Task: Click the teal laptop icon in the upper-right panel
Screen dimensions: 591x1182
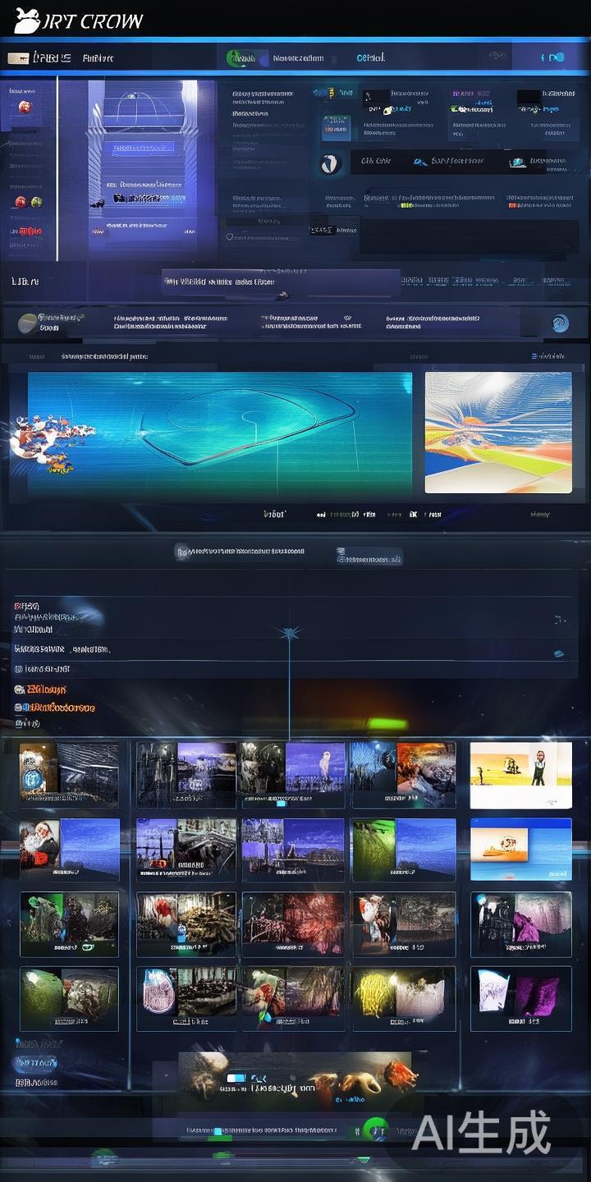Action: 517,163
